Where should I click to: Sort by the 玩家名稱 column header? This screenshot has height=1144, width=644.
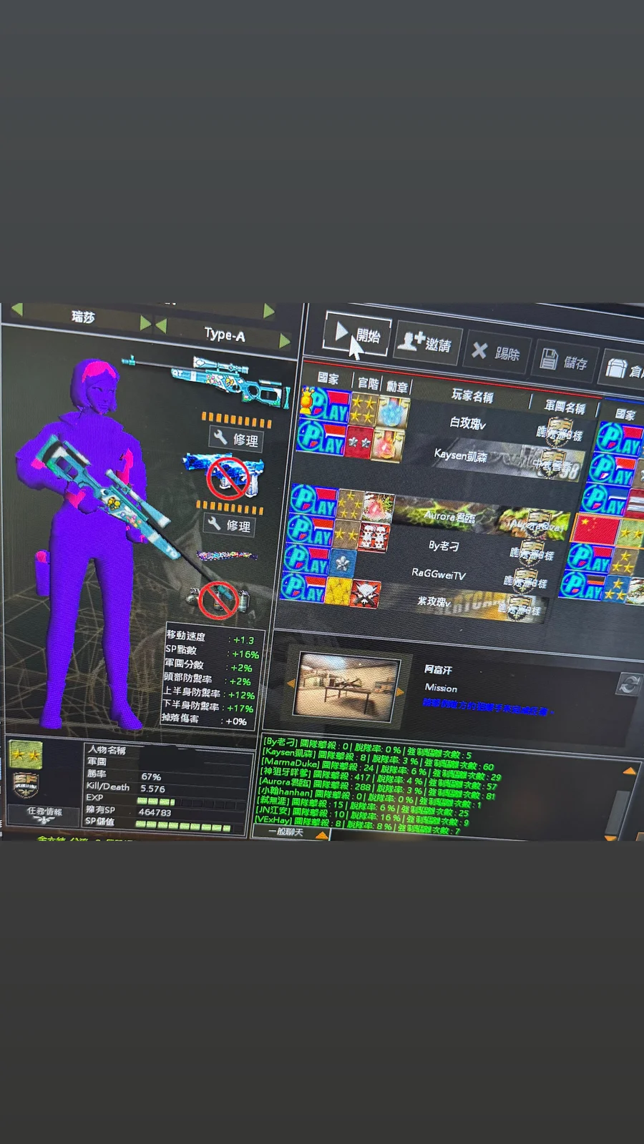coord(472,395)
